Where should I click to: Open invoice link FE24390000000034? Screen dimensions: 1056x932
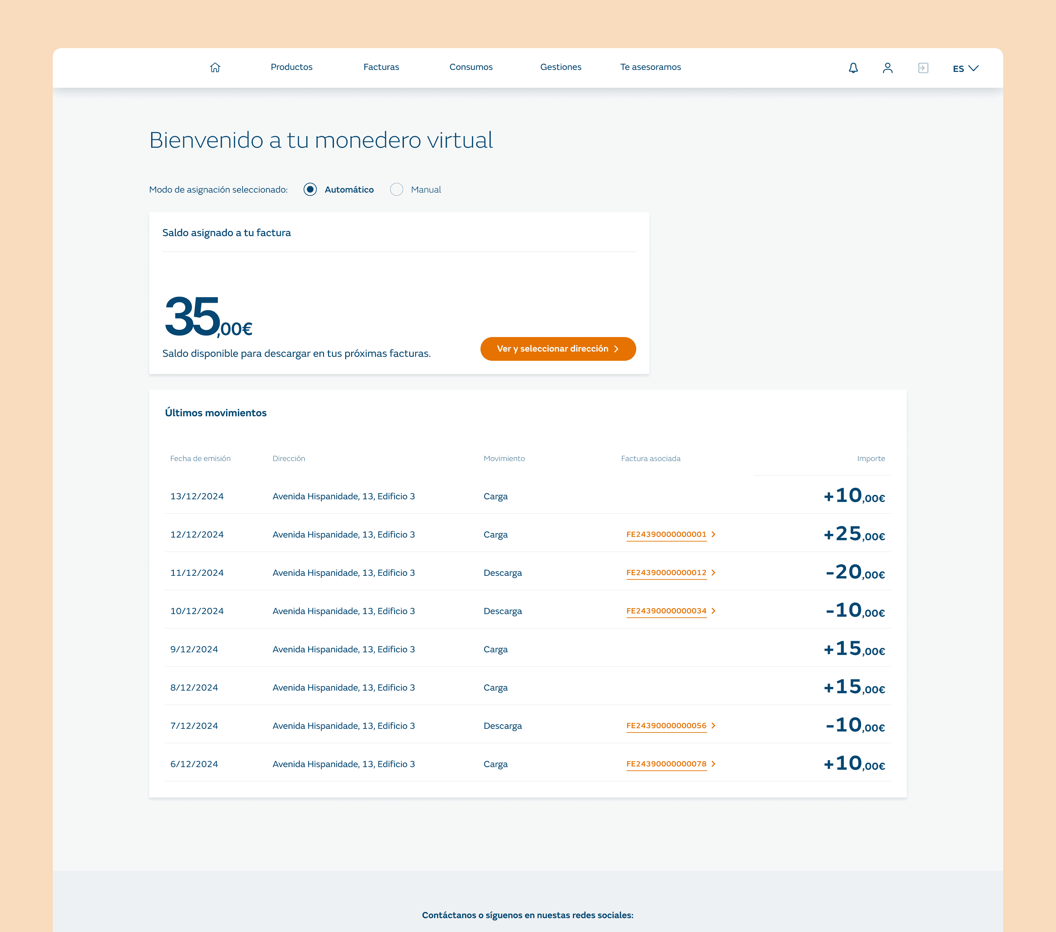coord(666,611)
